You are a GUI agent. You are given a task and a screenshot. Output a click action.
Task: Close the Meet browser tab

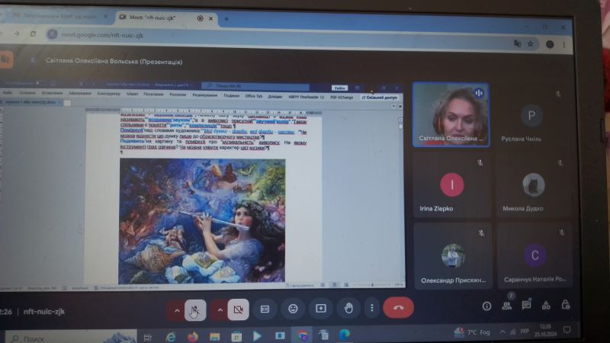[211, 18]
